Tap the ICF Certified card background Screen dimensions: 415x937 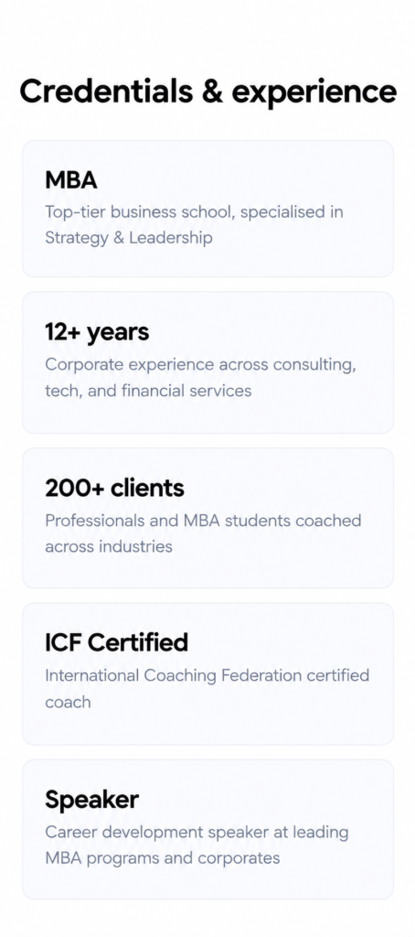coord(207,673)
